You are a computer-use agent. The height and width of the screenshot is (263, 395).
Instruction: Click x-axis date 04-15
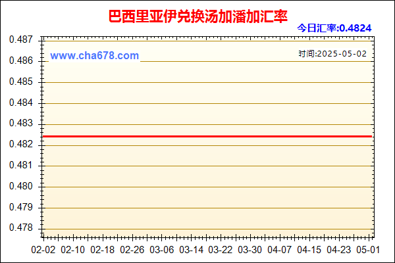309,250
